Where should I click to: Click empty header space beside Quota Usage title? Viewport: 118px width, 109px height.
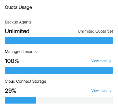[x=75, y=7]
